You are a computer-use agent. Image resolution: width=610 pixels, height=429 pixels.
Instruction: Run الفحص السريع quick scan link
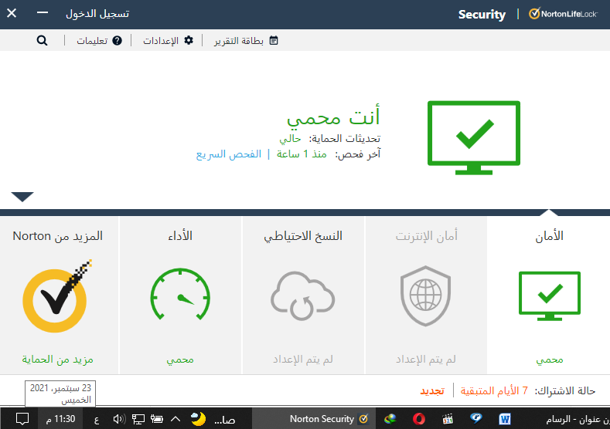(229, 154)
